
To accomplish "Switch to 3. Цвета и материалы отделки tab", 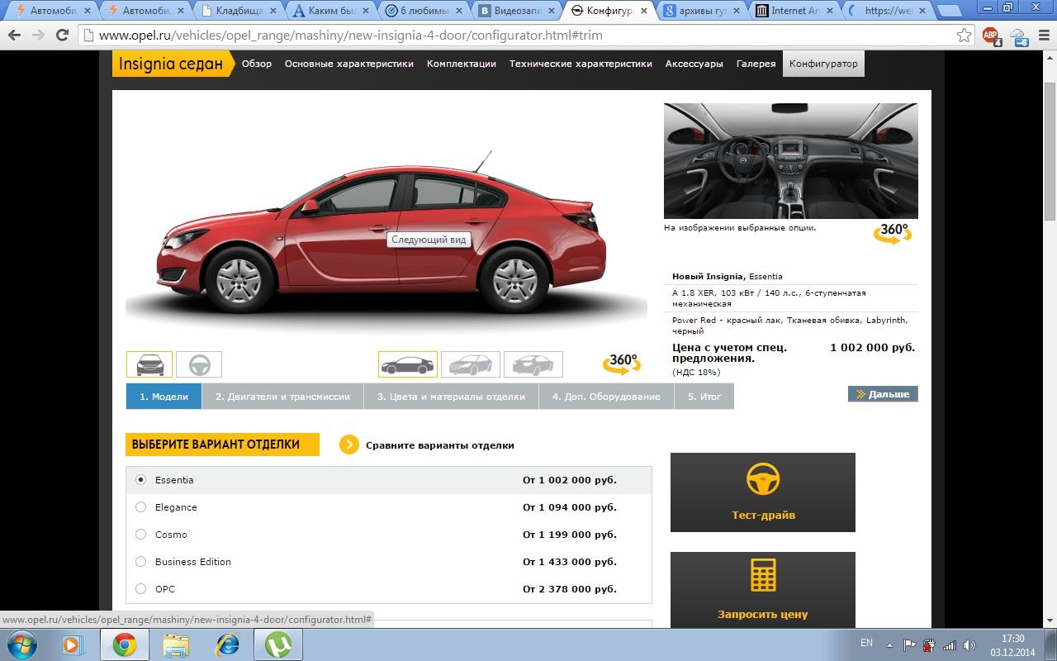I will click(x=451, y=397).
